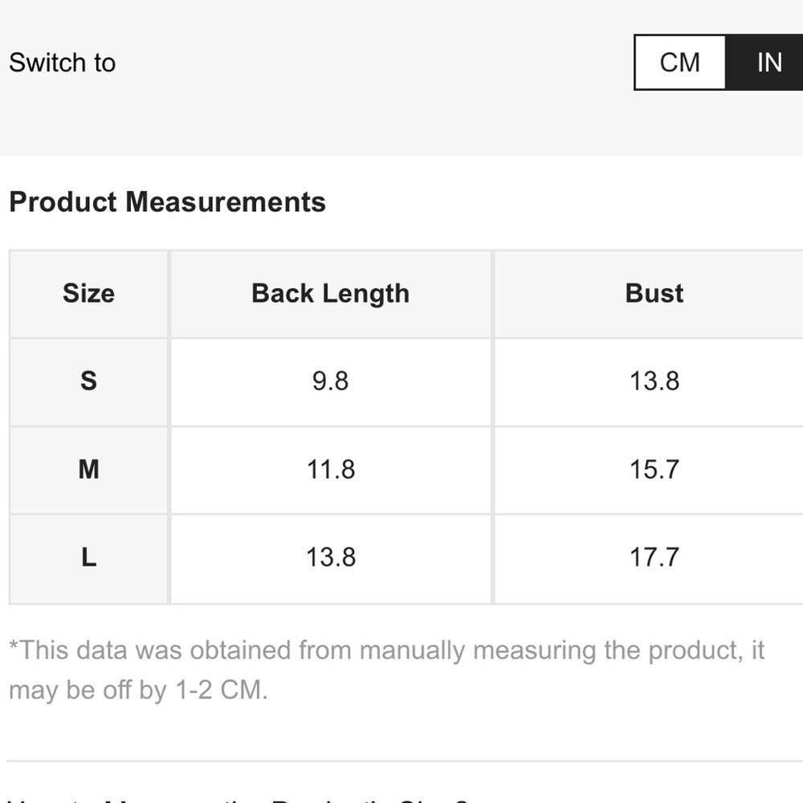Viewport: 803px width, 803px height.
Task: Click the 13.8 back length cell for L
Action: [x=331, y=558]
